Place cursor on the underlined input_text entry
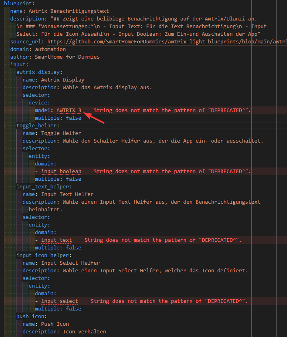This screenshot has height=337, width=287. (x=56, y=240)
